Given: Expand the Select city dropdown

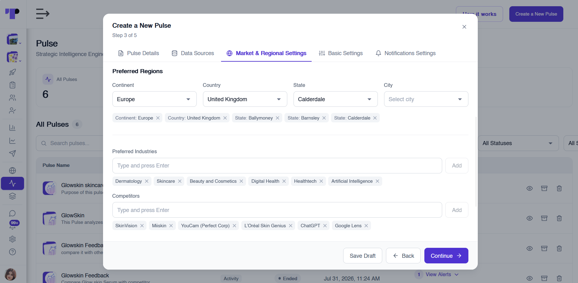Looking at the screenshot, I should [426, 99].
